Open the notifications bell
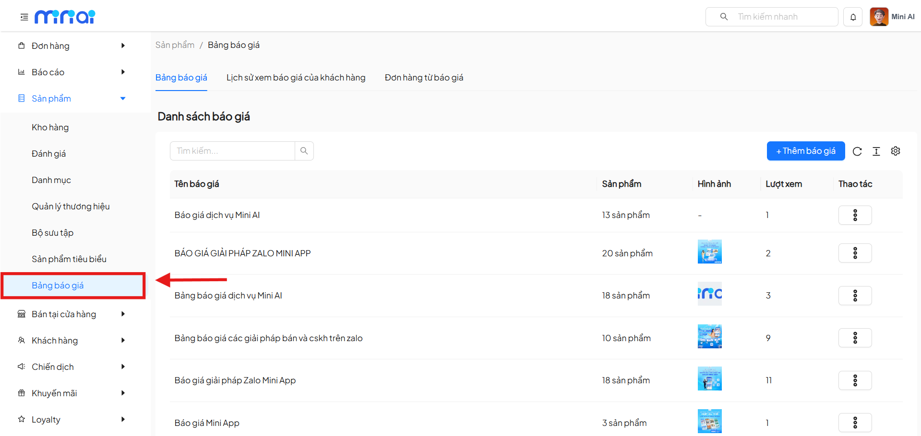Screen dimensions: 921x436 853,17
